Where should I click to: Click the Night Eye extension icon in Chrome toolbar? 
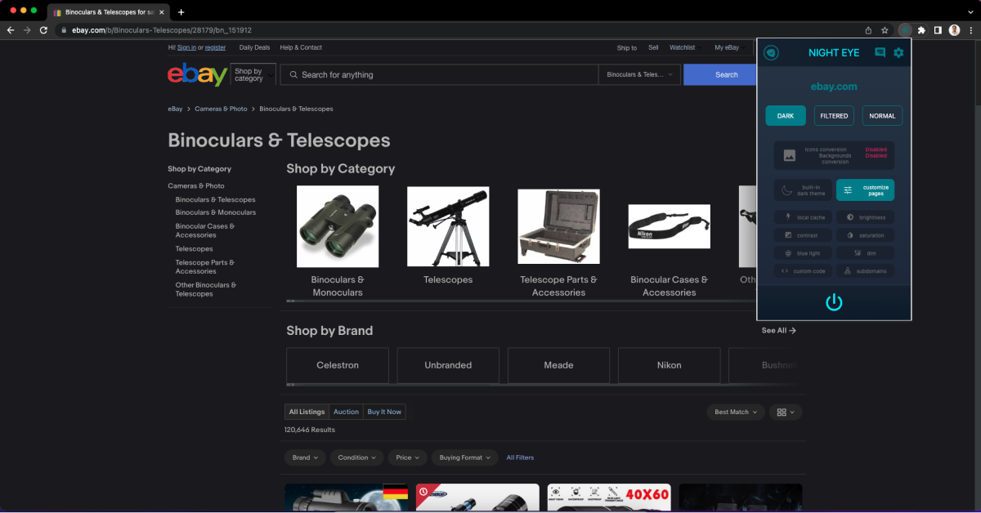click(x=905, y=30)
